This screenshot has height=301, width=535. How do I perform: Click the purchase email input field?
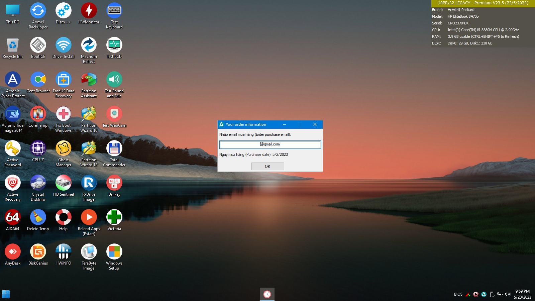(x=270, y=144)
